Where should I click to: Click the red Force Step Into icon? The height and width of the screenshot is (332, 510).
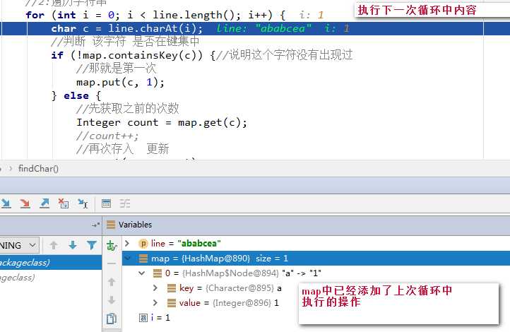pyautogui.click(x=25, y=203)
